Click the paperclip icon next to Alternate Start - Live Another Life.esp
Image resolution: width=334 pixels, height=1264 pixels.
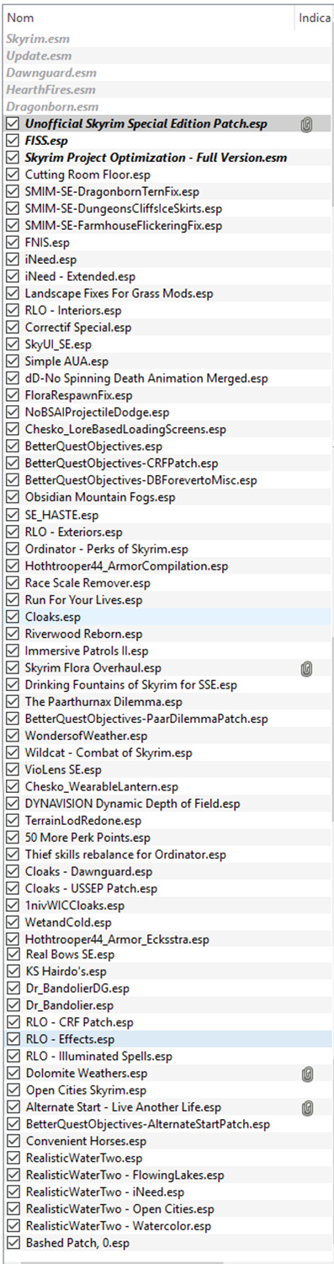tap(307, 1107)
